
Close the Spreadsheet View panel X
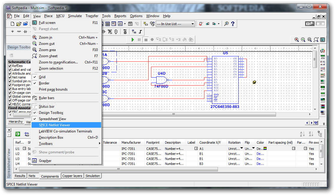(x=9, y=130)
